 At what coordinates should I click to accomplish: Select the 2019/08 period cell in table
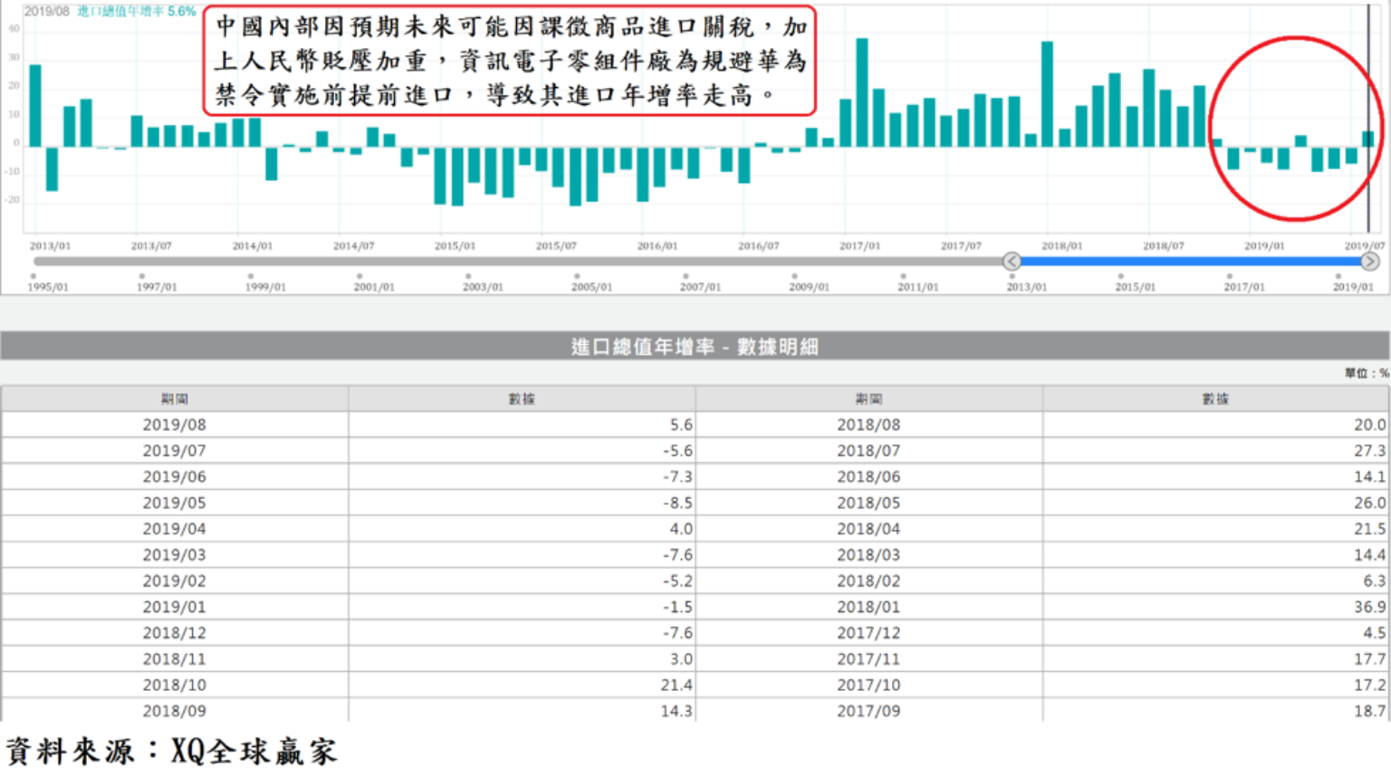pos(174,425)
